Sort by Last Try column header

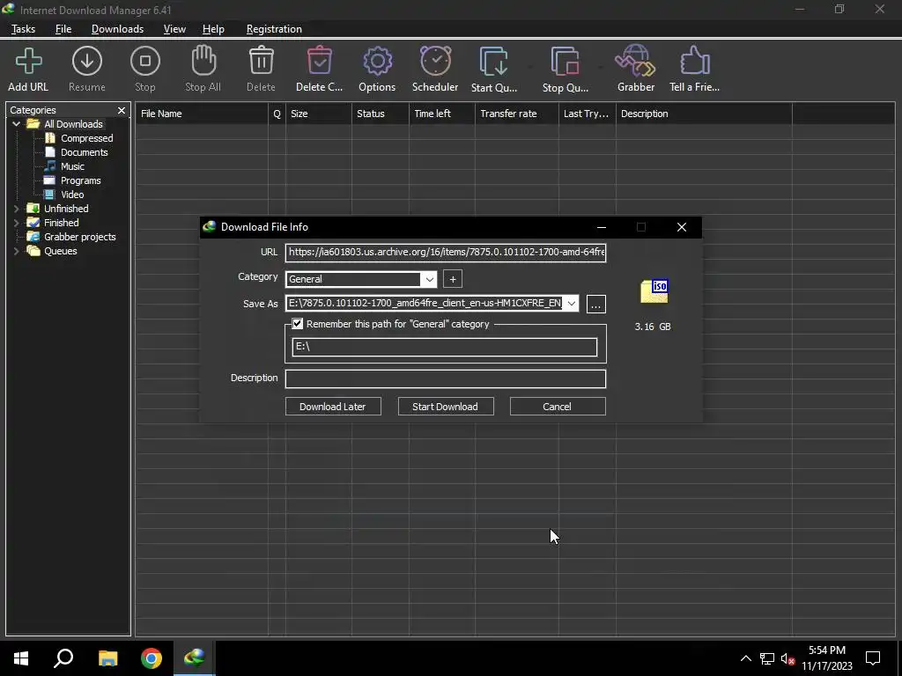click(588, 114)
